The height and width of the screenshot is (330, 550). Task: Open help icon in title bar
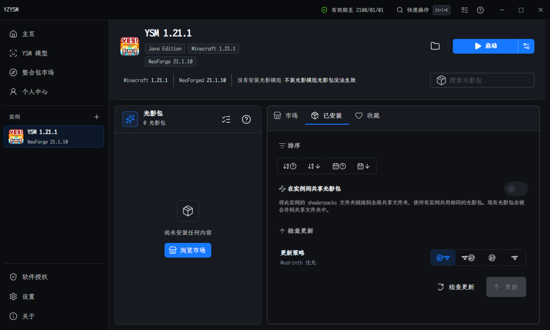coord(480,10)
